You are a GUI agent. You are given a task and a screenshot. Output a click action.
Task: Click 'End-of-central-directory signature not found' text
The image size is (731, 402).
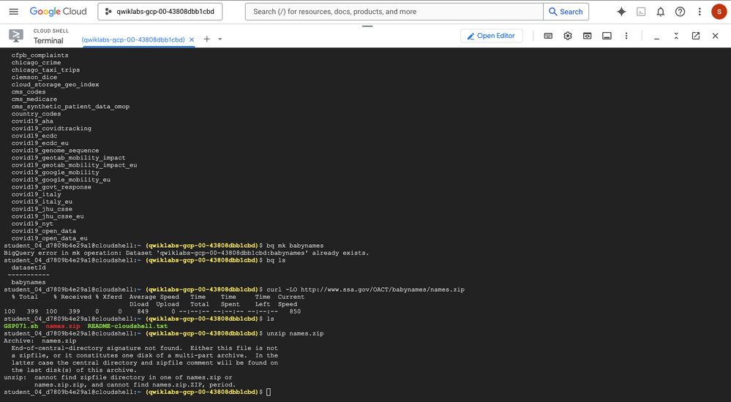(x=95, y=348)
